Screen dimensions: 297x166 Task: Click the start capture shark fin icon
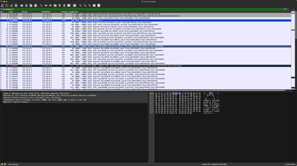pyautogui.click(x=2, y=6)
